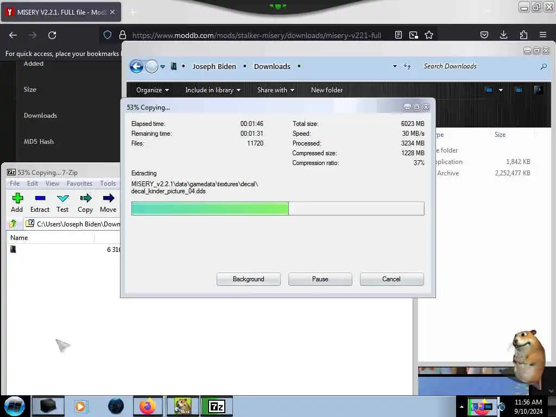Image resolution: width=556 pixels, height=417 pixels.
Task: Open Share with dropdown
Action: pos(275,90)
